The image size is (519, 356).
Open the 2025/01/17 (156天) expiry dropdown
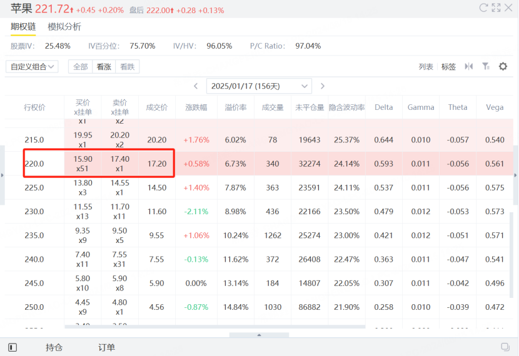coord(259,86)
